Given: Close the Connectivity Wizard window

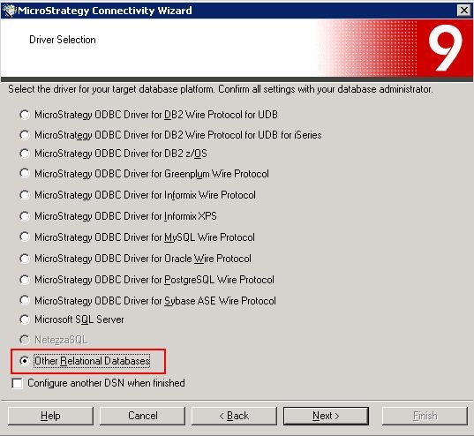Looking at the screenshot, I should tap(463, 11).
